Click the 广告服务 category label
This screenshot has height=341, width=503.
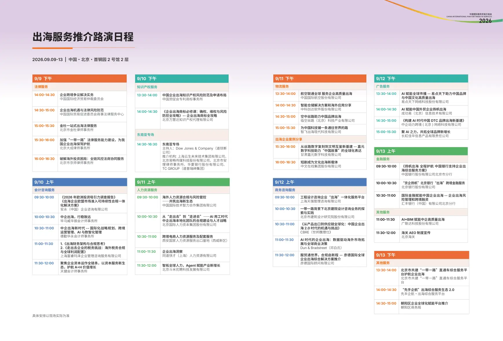(383, 86)
